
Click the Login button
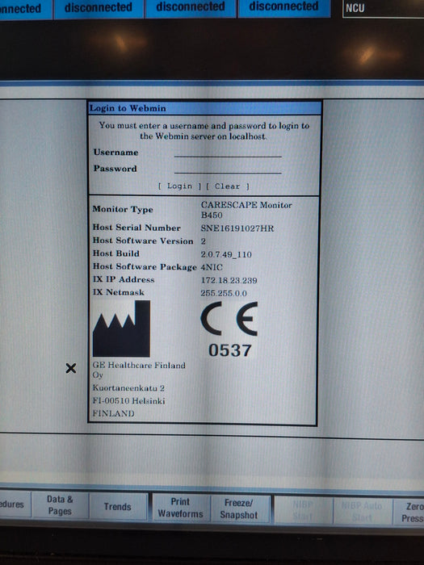tap(179, 186)
